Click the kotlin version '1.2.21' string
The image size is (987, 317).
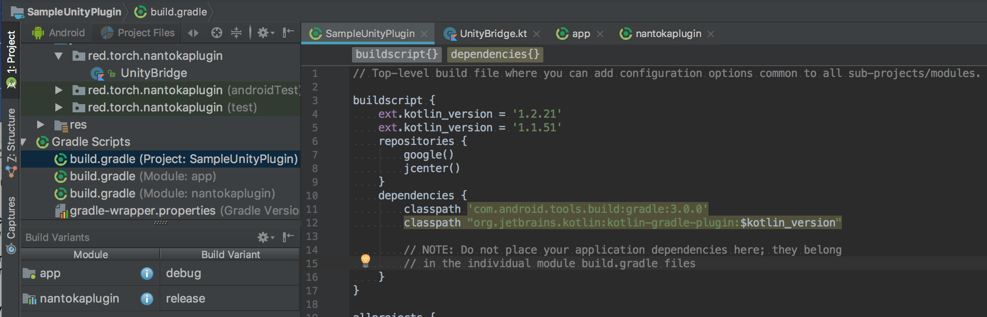point(537,114)
